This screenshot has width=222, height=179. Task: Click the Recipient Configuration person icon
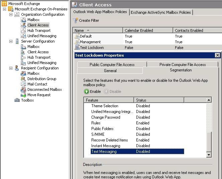point(17,68)
